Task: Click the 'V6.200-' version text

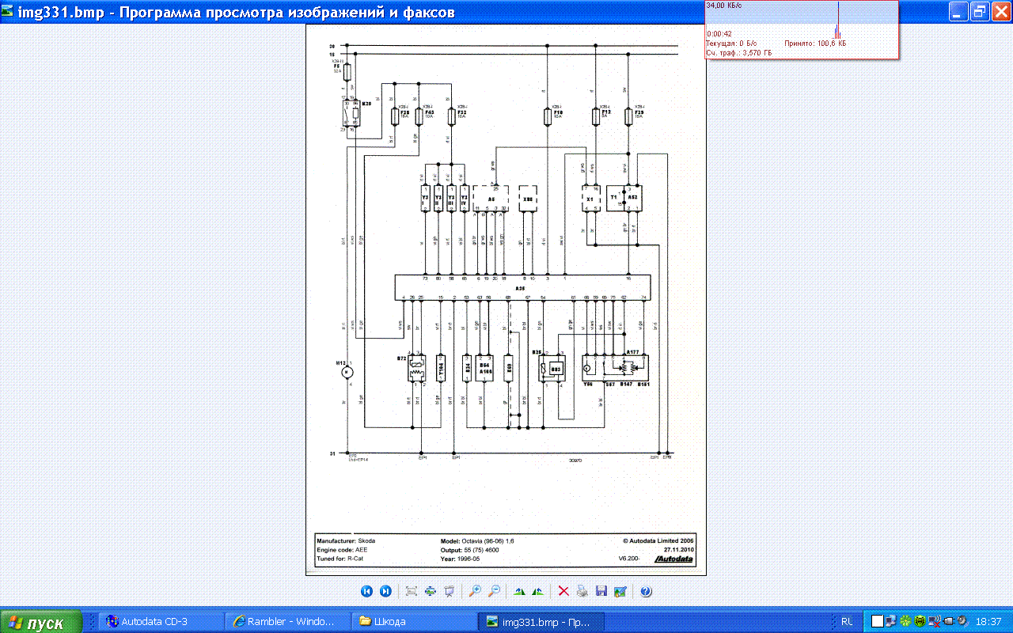Action: [x=630, y=559]
